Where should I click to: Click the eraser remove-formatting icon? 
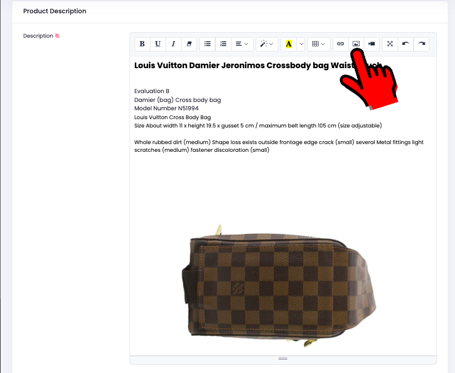coord(189,44)
